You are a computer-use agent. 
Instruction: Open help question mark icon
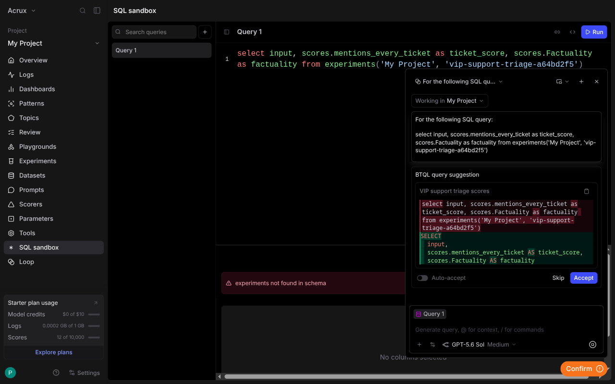[x=56, y=372]
